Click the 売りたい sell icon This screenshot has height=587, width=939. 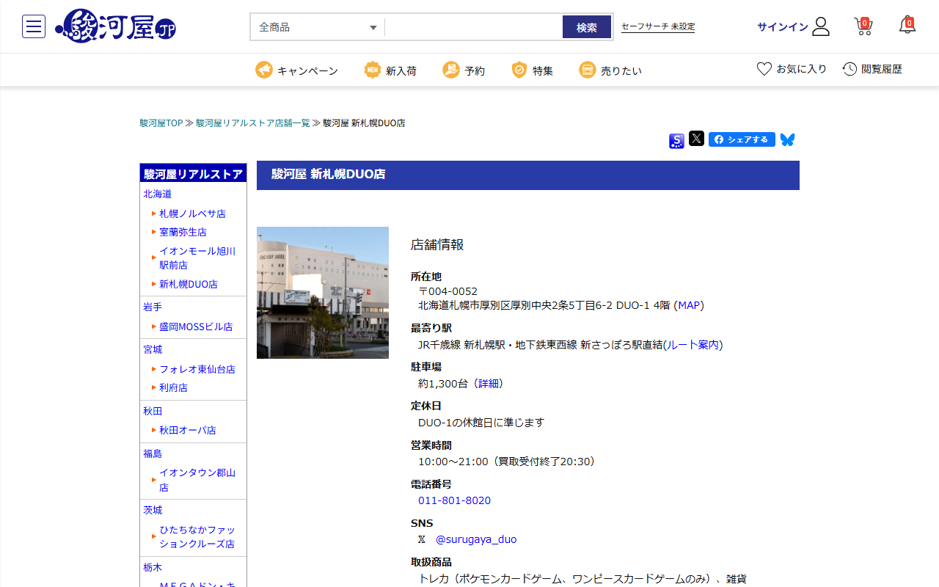[587, 70]
